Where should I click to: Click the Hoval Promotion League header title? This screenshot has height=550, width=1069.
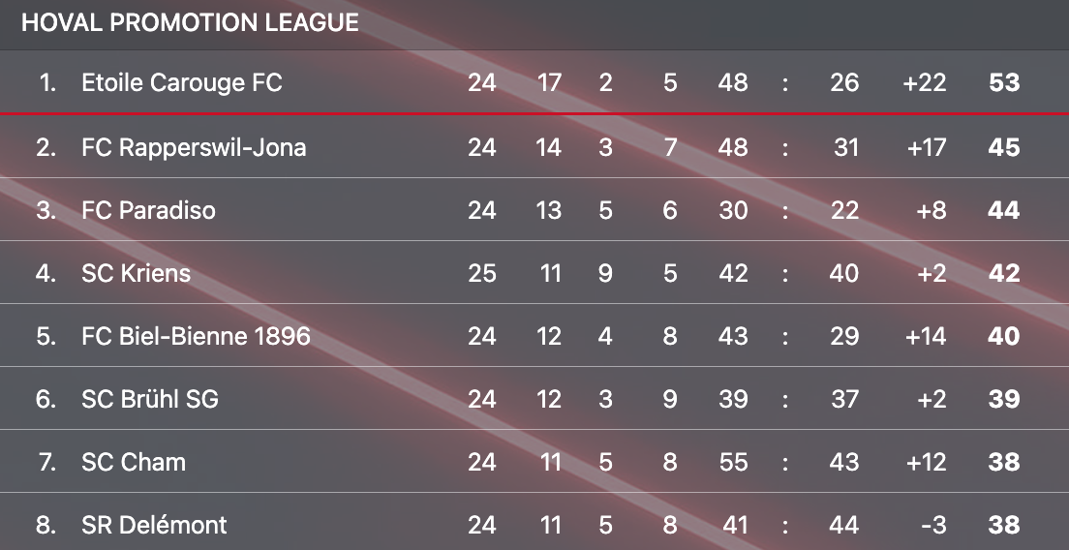tap(190, 23)
